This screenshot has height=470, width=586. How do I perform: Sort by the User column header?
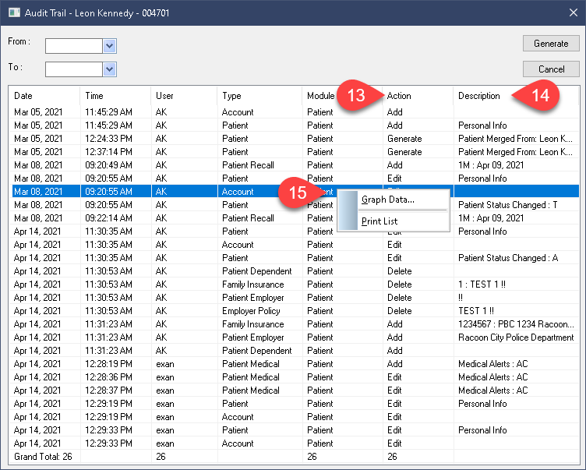(x=184, y=96)
